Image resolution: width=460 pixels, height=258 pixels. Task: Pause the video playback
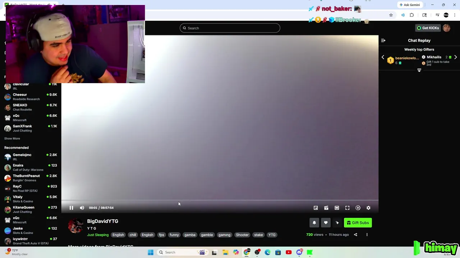tap(71, 208)
